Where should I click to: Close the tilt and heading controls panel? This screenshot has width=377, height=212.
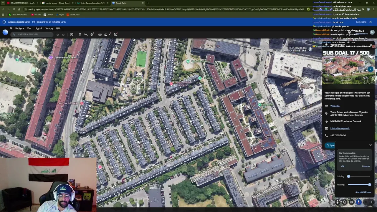coord(371,145)
